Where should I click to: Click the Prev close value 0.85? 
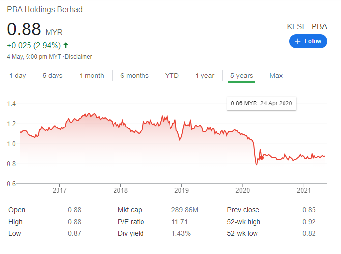(309, 210)
